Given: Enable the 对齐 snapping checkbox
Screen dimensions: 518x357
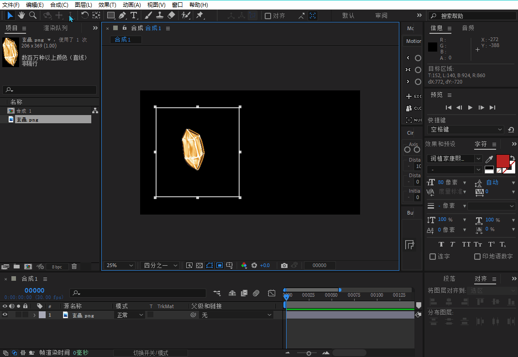Looking at the screenshot, I should pyautogui.click(x=268, y=16).
